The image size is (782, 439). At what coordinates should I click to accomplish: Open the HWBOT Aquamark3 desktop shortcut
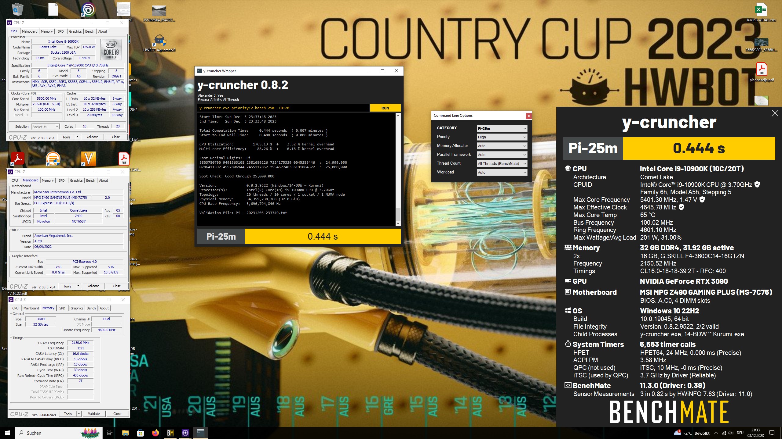[159, 43]
